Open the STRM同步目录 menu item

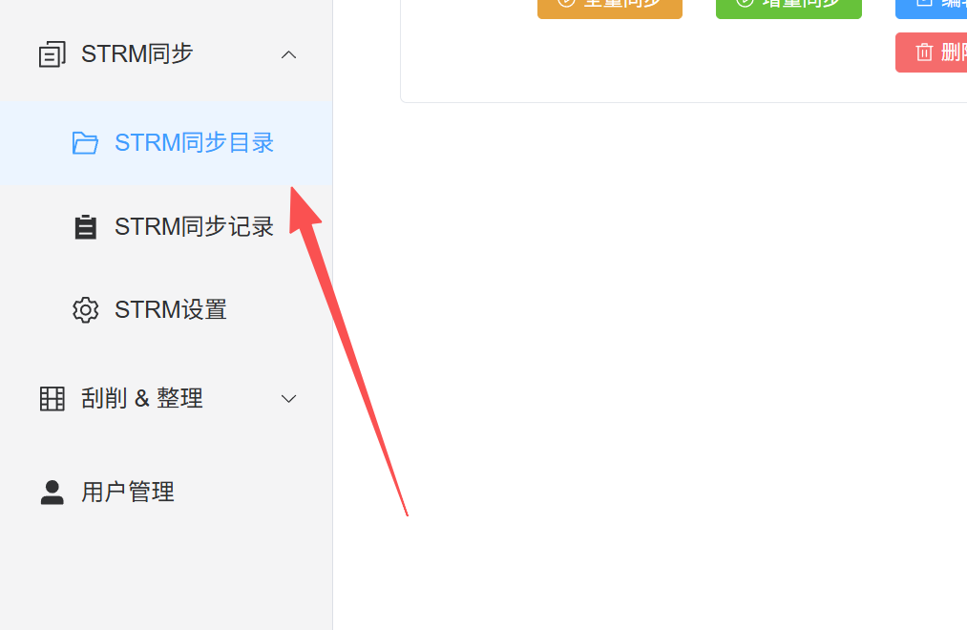(x=166, y=143)
